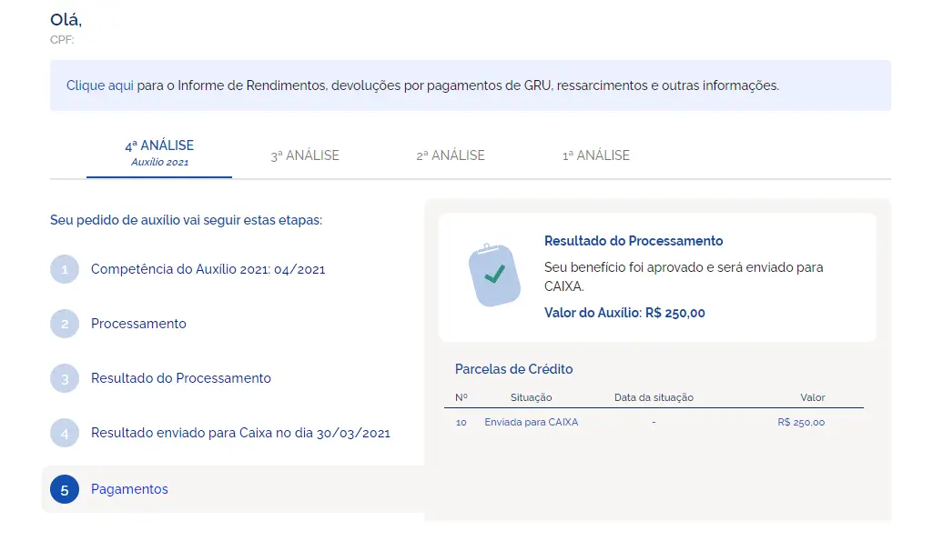Open the Clique aqui informe de rendimentos link
The height and width of the screenshot is (541, 933).
click(93, 85)
